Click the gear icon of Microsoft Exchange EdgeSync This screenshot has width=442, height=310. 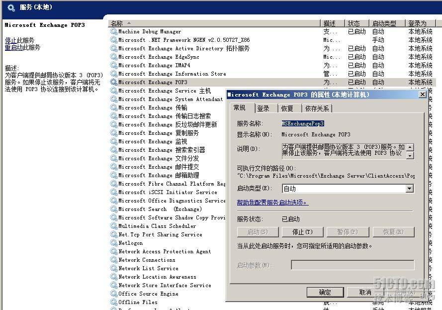[x=113, y=57]
